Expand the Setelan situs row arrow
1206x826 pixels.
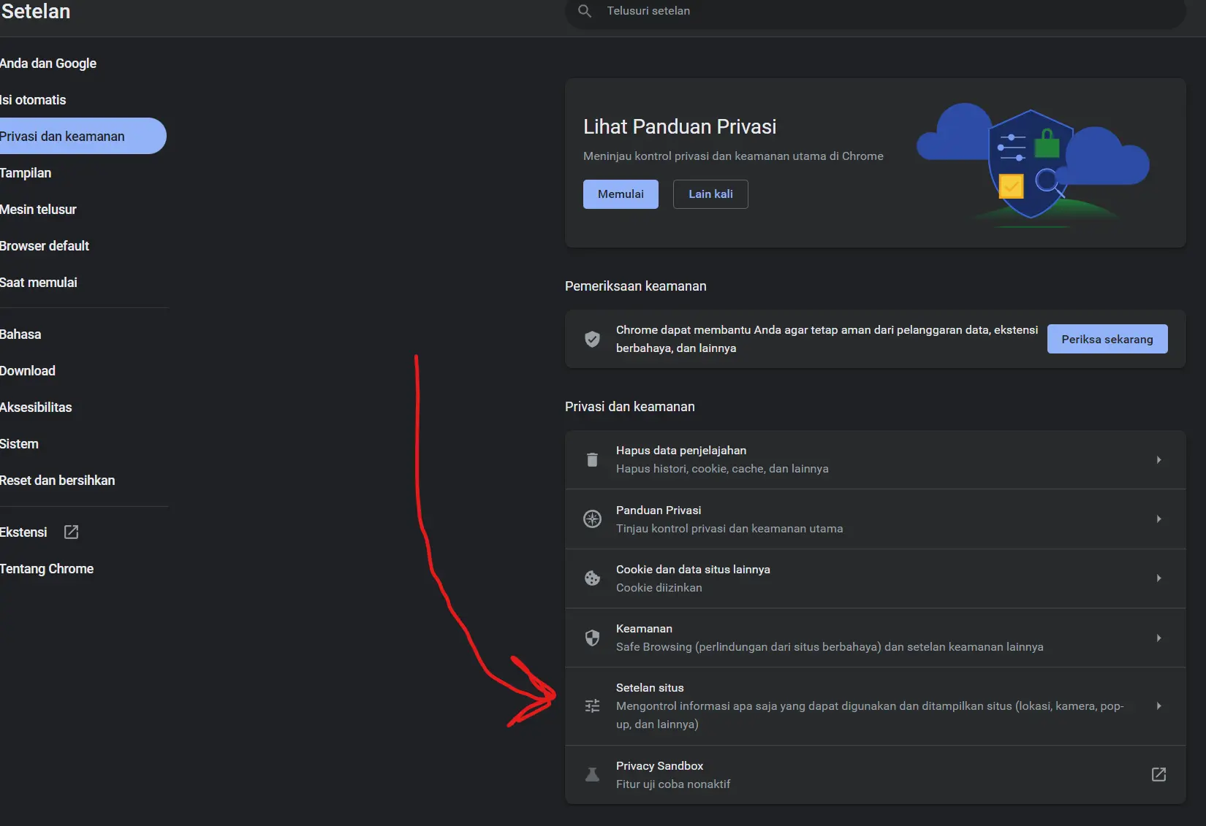(x=1158, y=705)
